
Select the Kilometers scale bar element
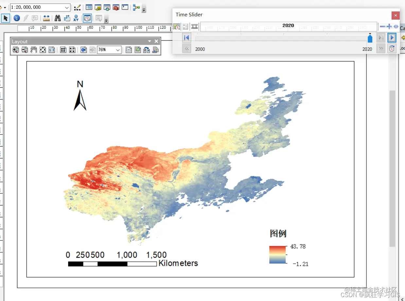133,259
